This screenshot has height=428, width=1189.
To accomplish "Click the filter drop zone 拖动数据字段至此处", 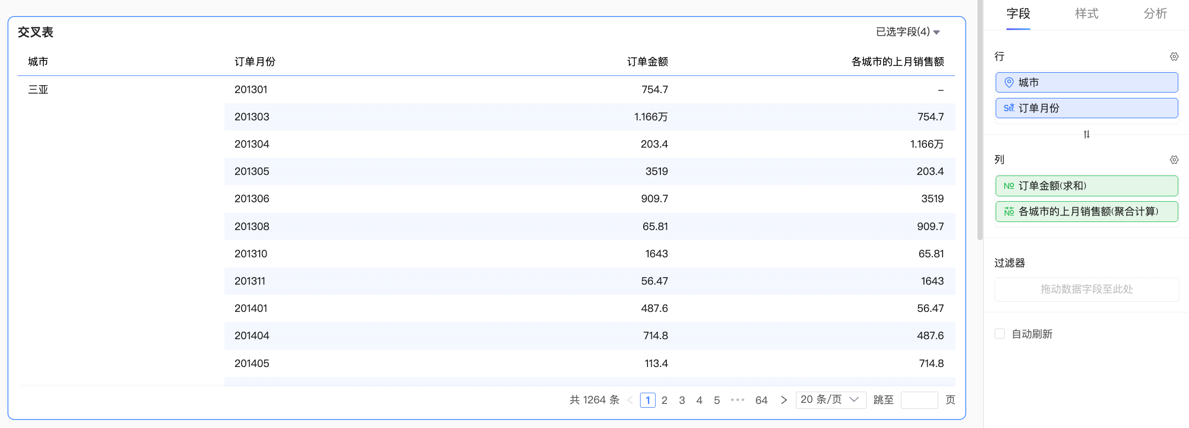I will coord(1087,289).
